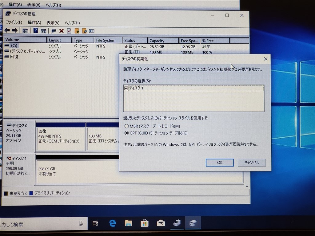
Task: Open 表示(V) menu in the background window
Action: click(x=34, y=5)
